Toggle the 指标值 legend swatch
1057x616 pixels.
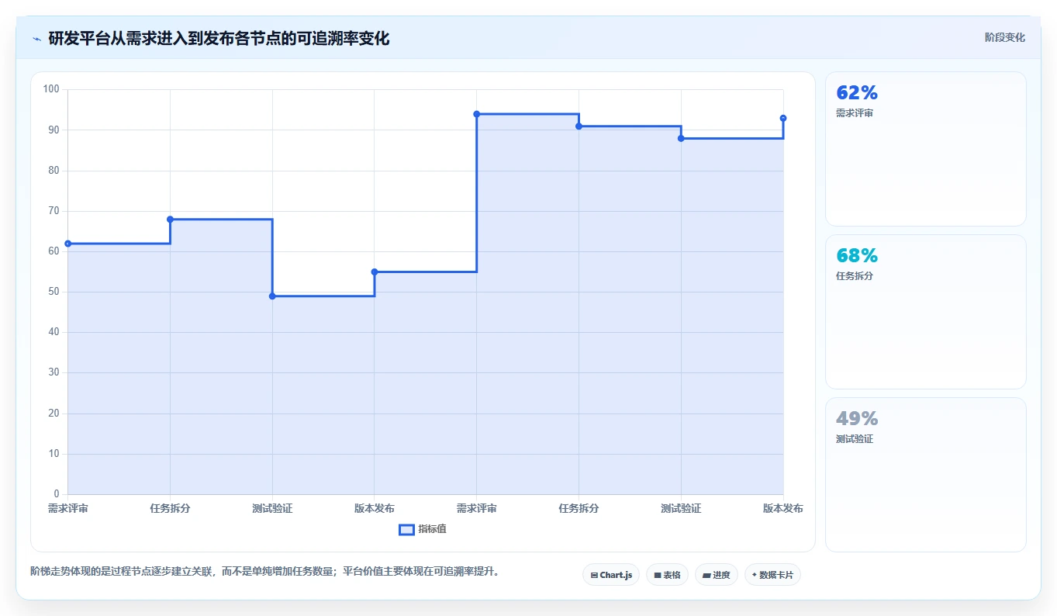(406, 529)
